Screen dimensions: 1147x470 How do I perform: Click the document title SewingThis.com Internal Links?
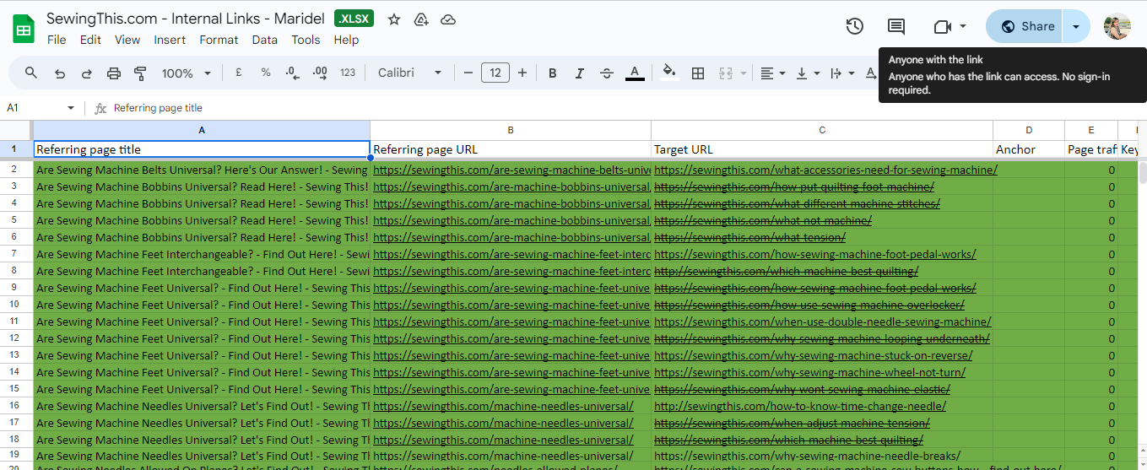tap(186, 18)
